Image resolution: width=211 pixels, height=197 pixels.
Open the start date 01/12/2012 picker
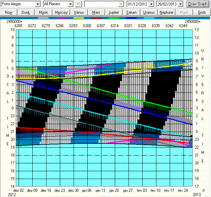pos(152,4)
